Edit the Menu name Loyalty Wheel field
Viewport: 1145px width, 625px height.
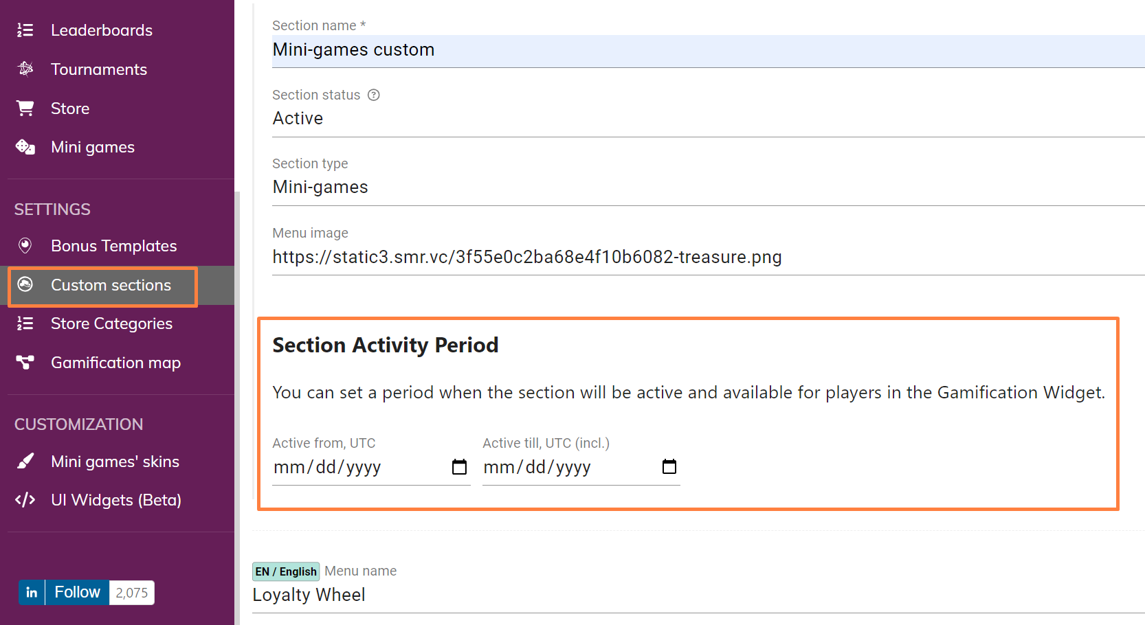click(698, 595)
